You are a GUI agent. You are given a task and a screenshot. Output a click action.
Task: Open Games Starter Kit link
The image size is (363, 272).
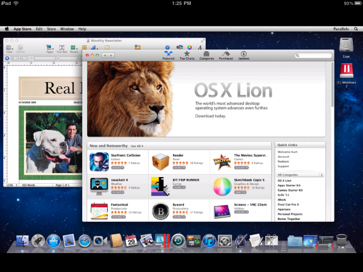click(290, 190)
